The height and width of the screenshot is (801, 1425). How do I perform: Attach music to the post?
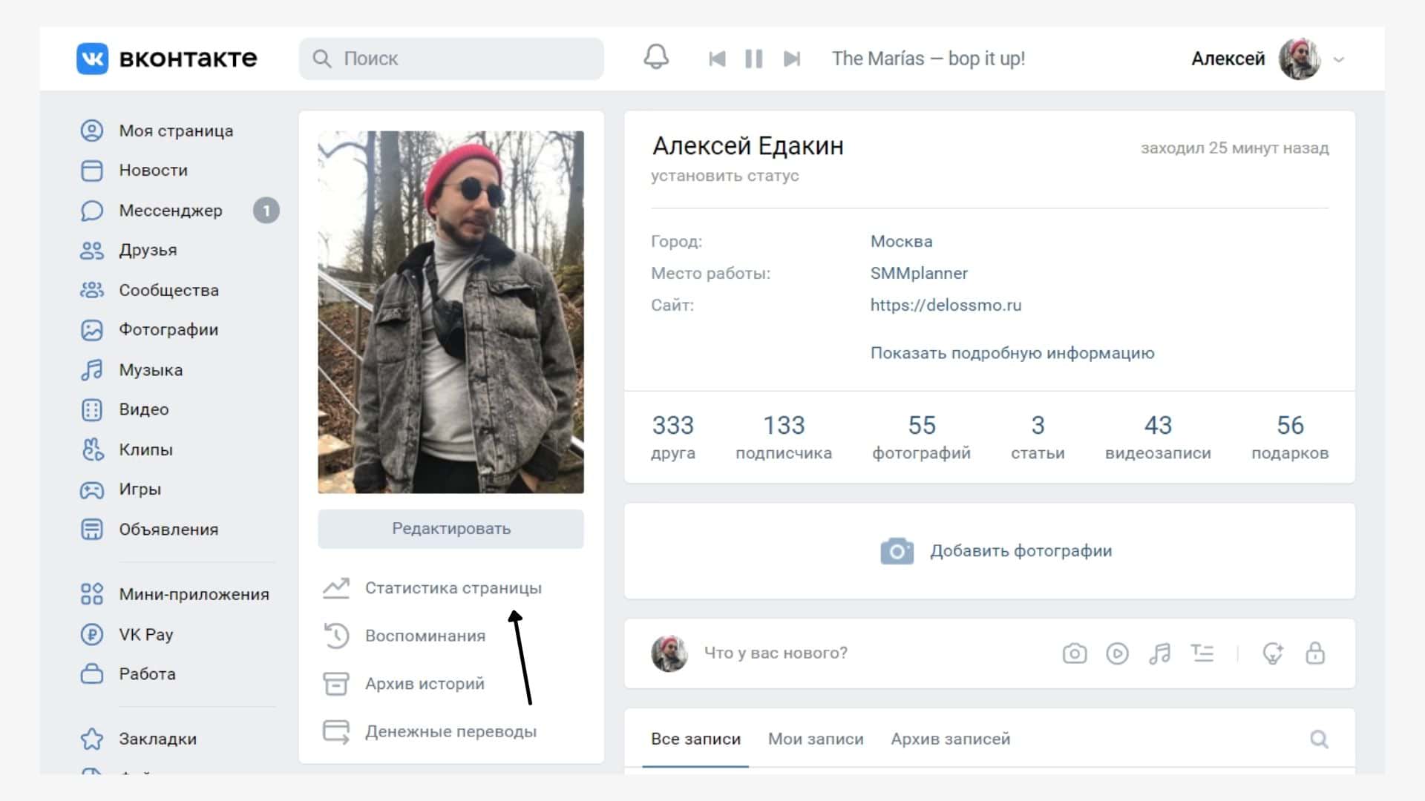[1159, 653]
